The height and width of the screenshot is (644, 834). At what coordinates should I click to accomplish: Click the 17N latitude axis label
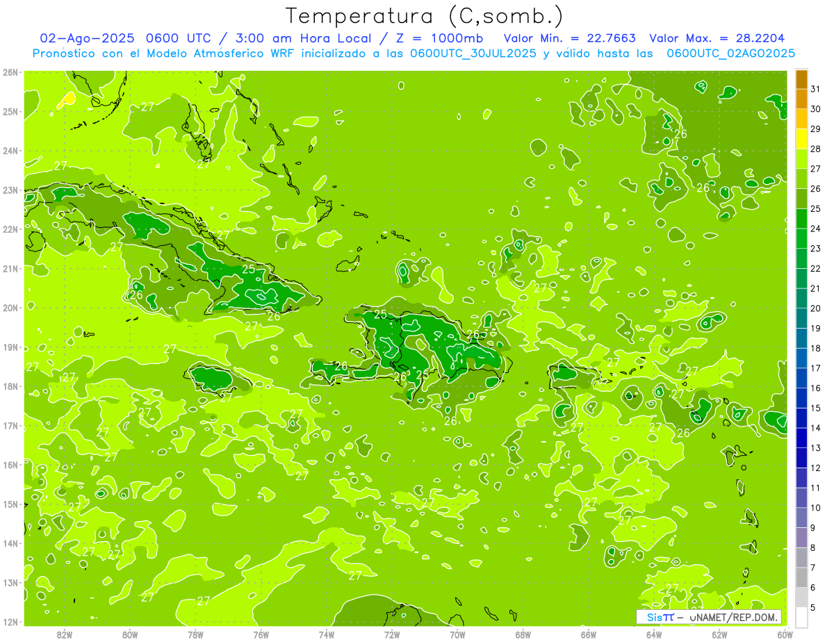click(10, 426)
